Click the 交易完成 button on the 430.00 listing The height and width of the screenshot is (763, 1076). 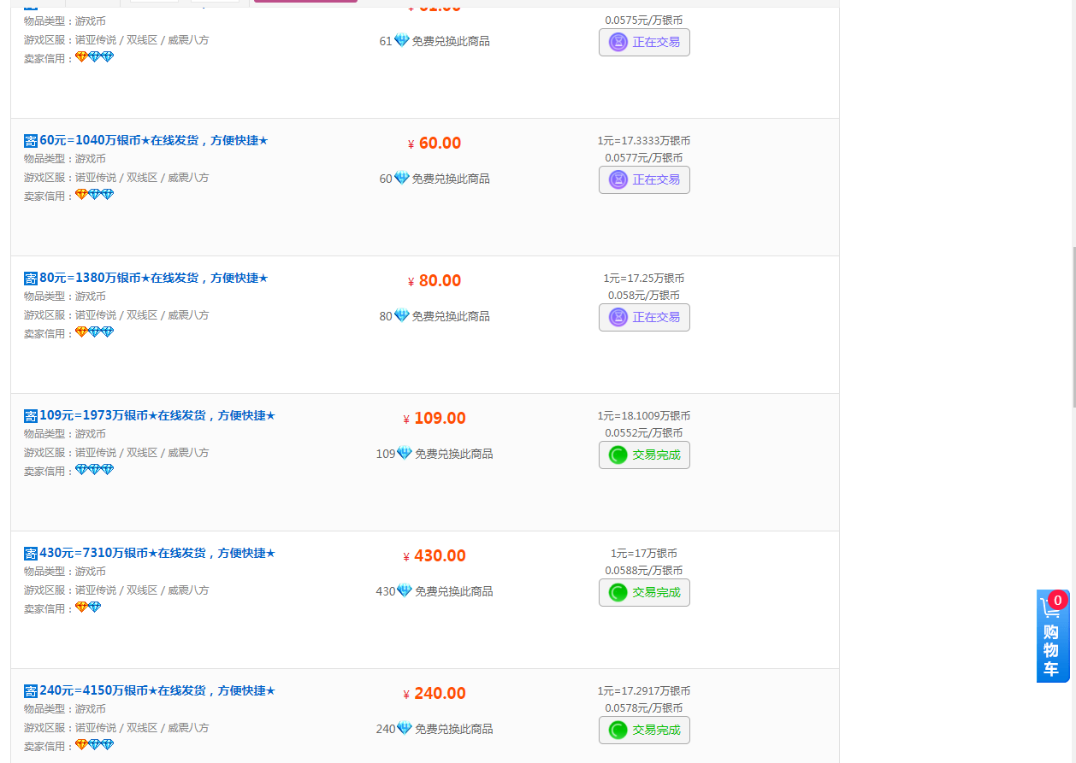click(644, 592)
